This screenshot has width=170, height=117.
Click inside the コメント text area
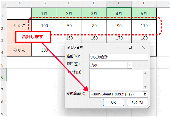pos(116,80)
